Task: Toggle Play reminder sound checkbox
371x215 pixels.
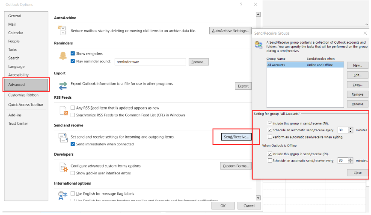Action: tap(73, 61)
